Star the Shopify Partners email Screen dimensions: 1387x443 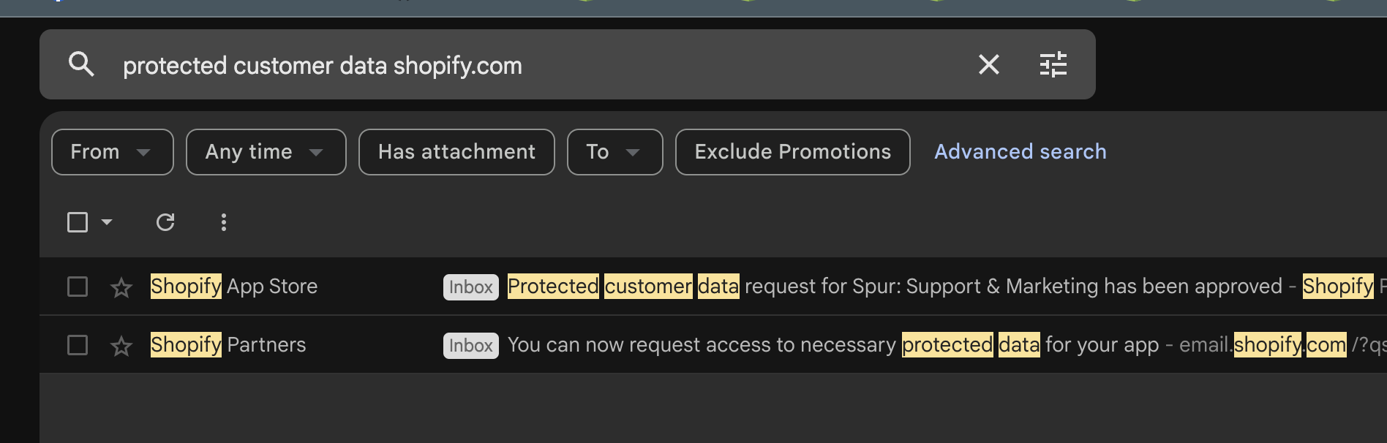(121, 346)
